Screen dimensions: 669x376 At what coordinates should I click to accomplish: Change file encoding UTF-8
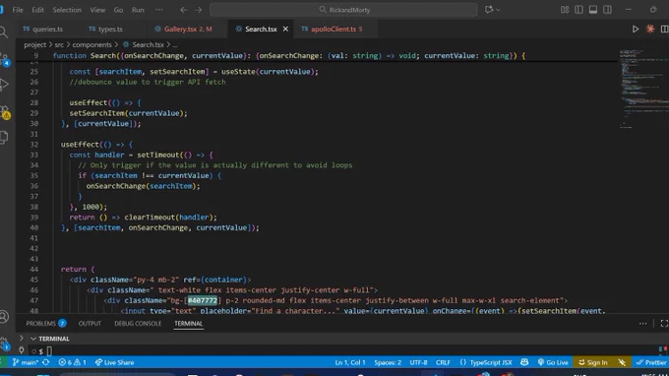point(418,362)
